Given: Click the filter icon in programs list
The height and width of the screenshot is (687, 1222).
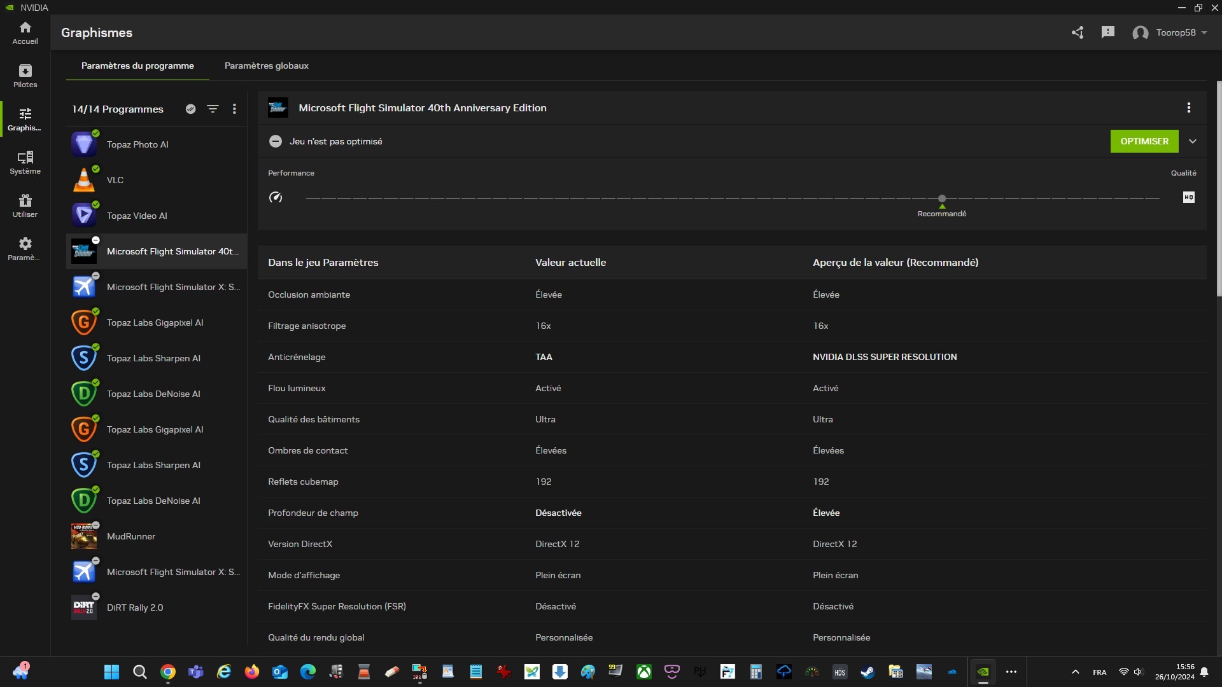Looking at the screenshot, I should (213, 109).
